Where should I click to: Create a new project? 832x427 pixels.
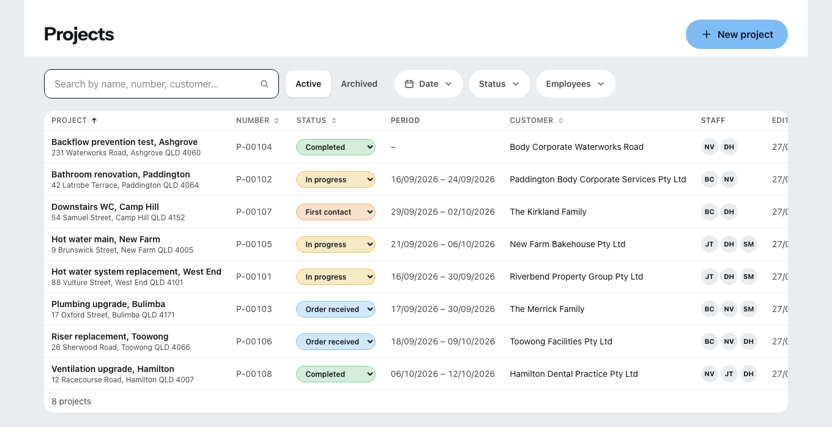pos(737,34)
